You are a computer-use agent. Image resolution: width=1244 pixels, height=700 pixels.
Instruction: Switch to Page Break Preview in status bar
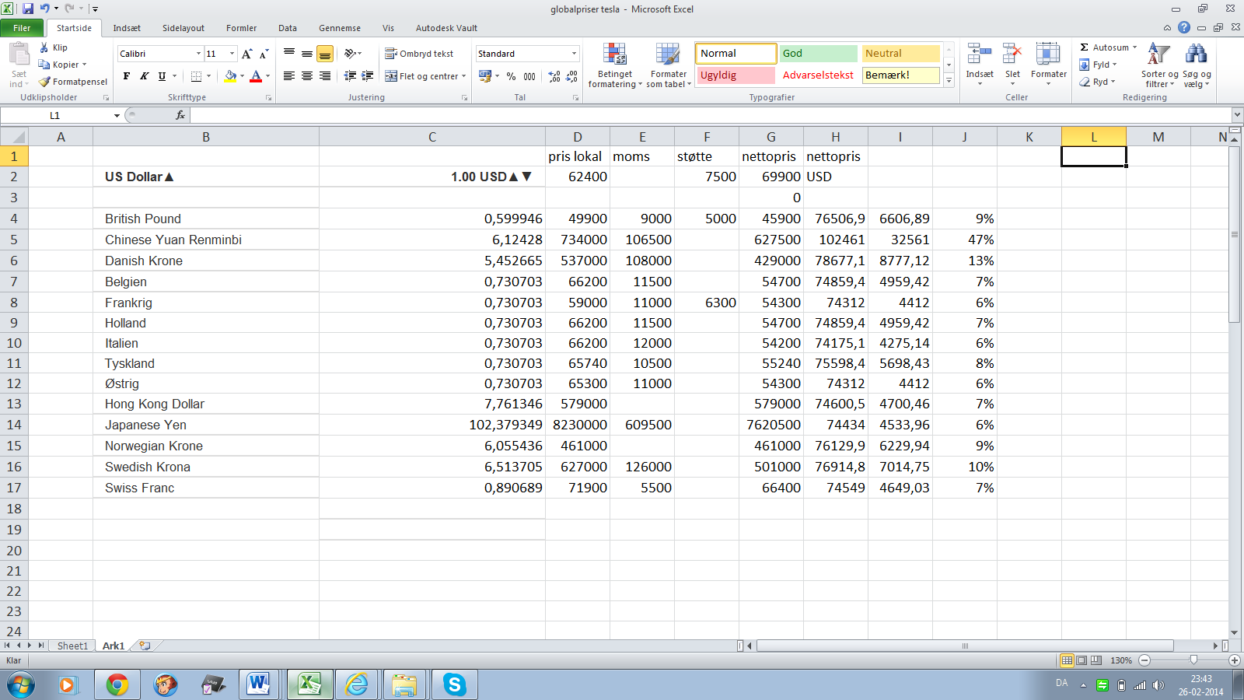coord(1096,660)
